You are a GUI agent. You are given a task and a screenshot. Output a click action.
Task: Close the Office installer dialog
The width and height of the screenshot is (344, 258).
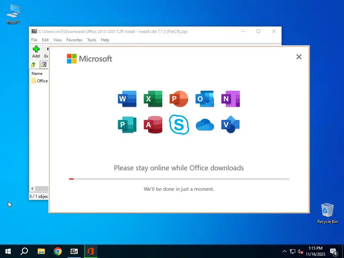click(299, 57)
